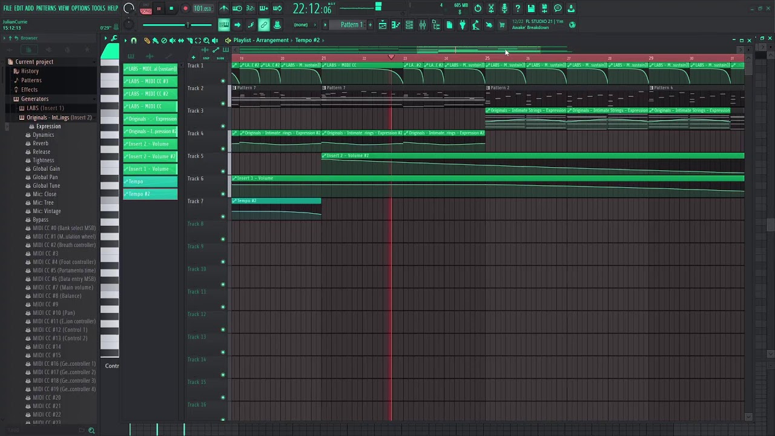775x436 pixels.
Task: Mute Track 1 using its green dot
Action: tap(223, 81)
